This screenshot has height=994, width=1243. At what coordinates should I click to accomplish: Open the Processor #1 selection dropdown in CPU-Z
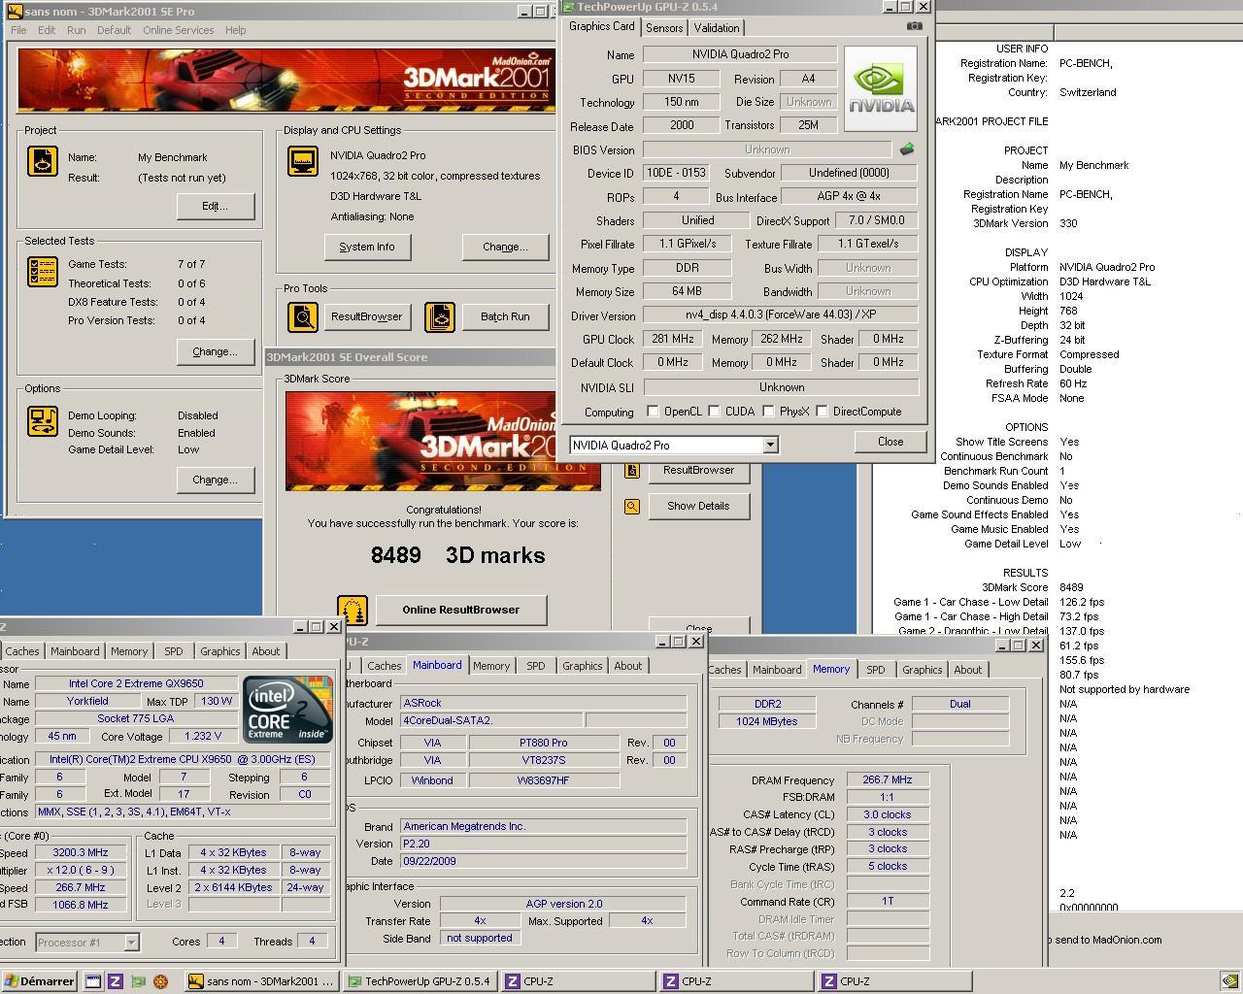tap(131, 942)
